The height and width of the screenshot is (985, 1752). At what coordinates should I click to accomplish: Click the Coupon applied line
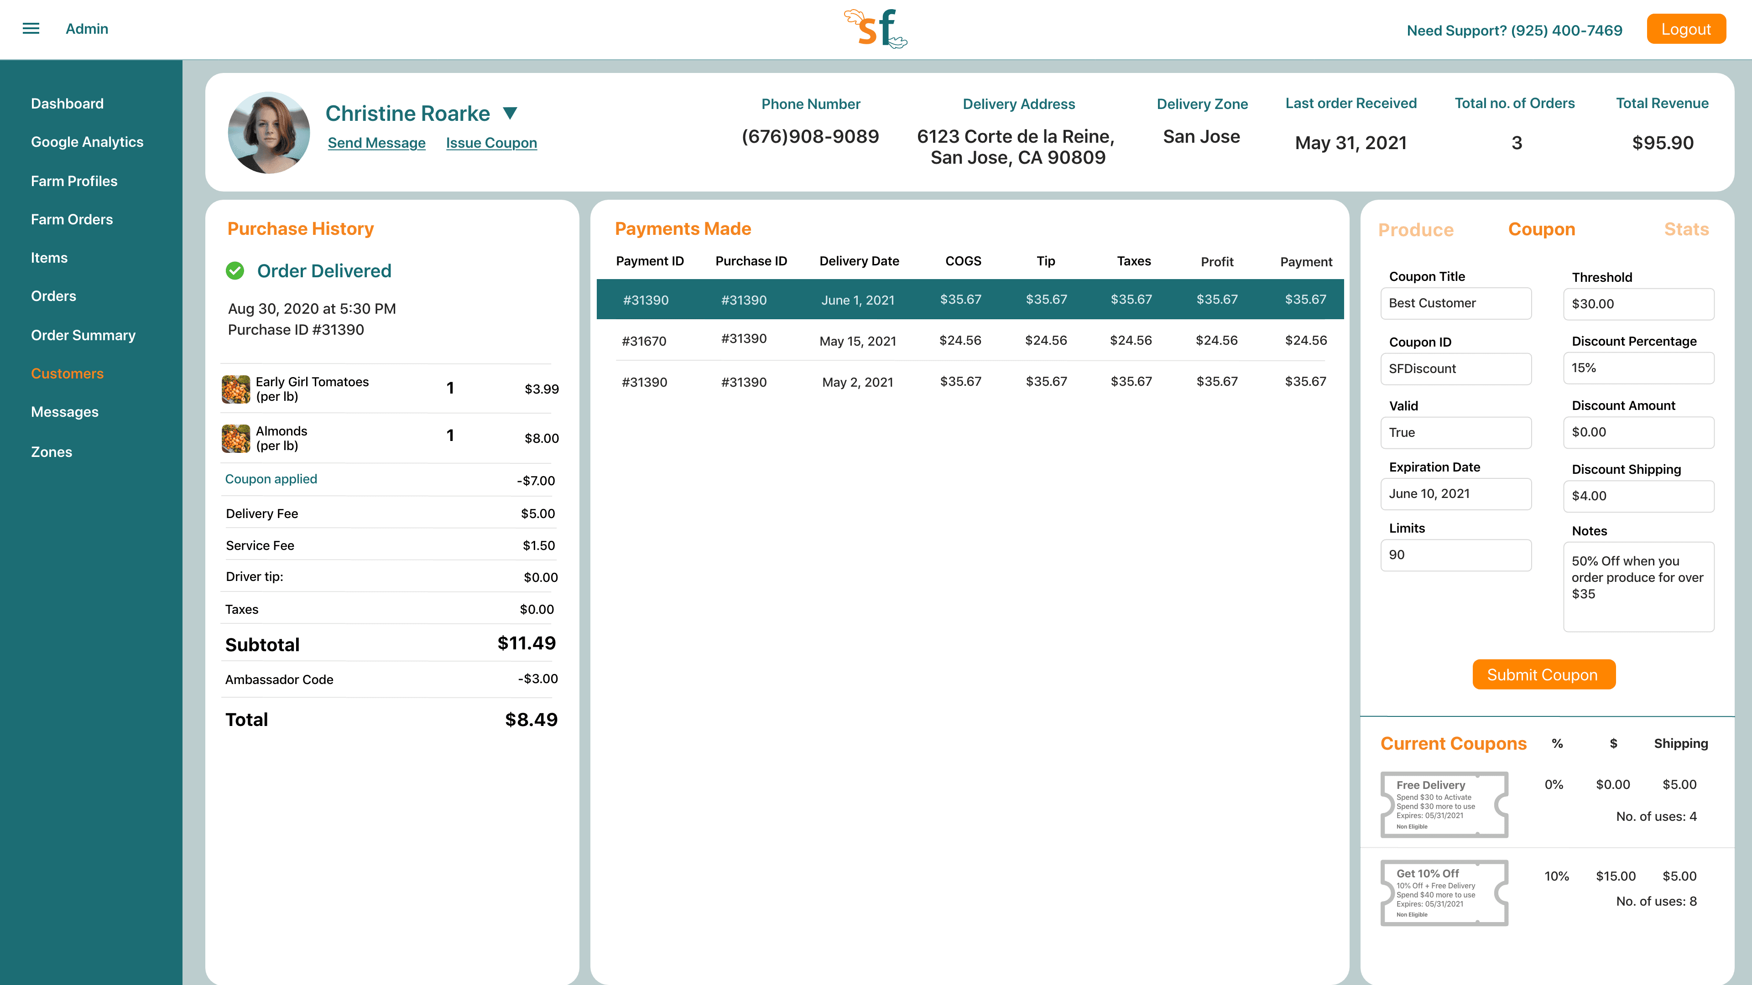(389, 480)
